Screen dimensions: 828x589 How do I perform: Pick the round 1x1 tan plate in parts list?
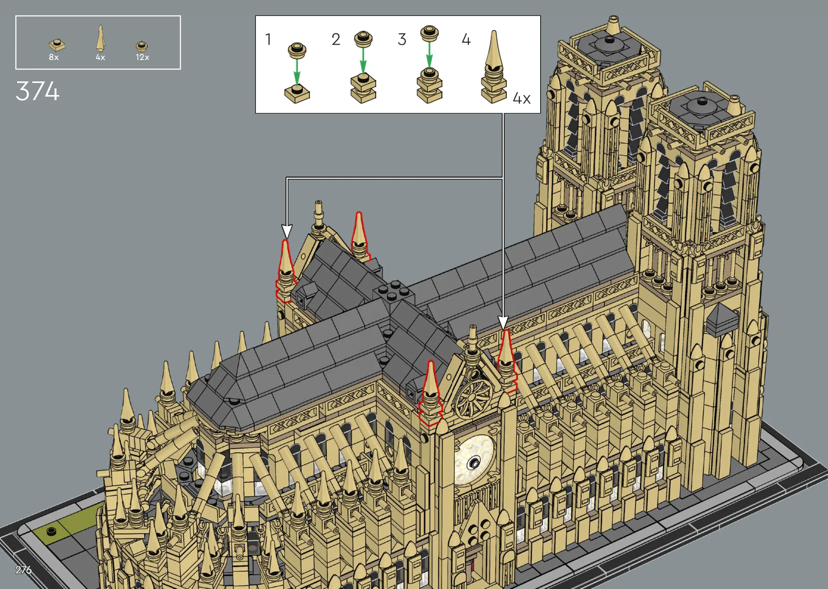click(x=142, y=46)
